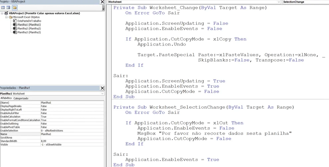
Task: Click the VBAProject icon in tree
Action: 6,13
